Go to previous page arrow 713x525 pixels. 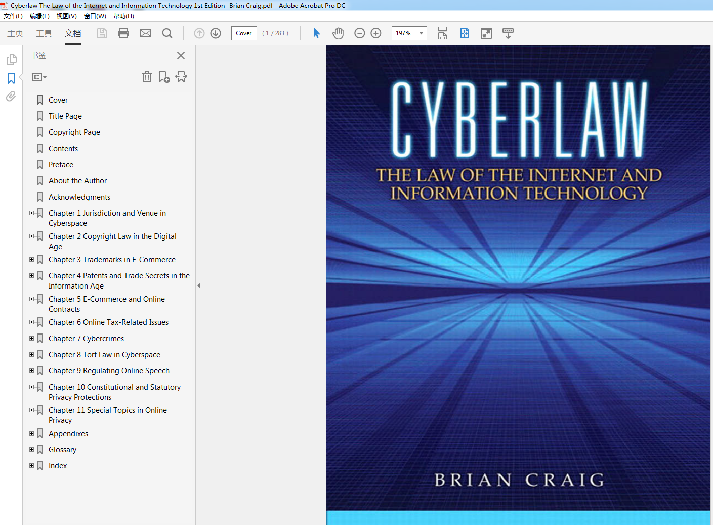pyautogui.click(x=199, y=33)
